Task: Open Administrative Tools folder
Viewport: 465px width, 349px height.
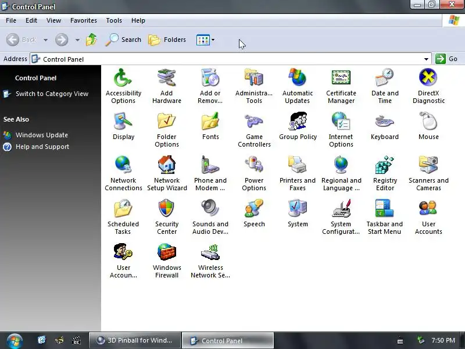Action: pyautogui.click(x=254, y=86)
